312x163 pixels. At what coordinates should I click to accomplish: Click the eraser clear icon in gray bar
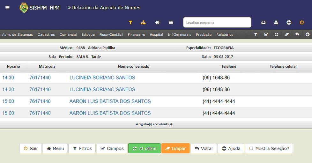tap(286, 34)
